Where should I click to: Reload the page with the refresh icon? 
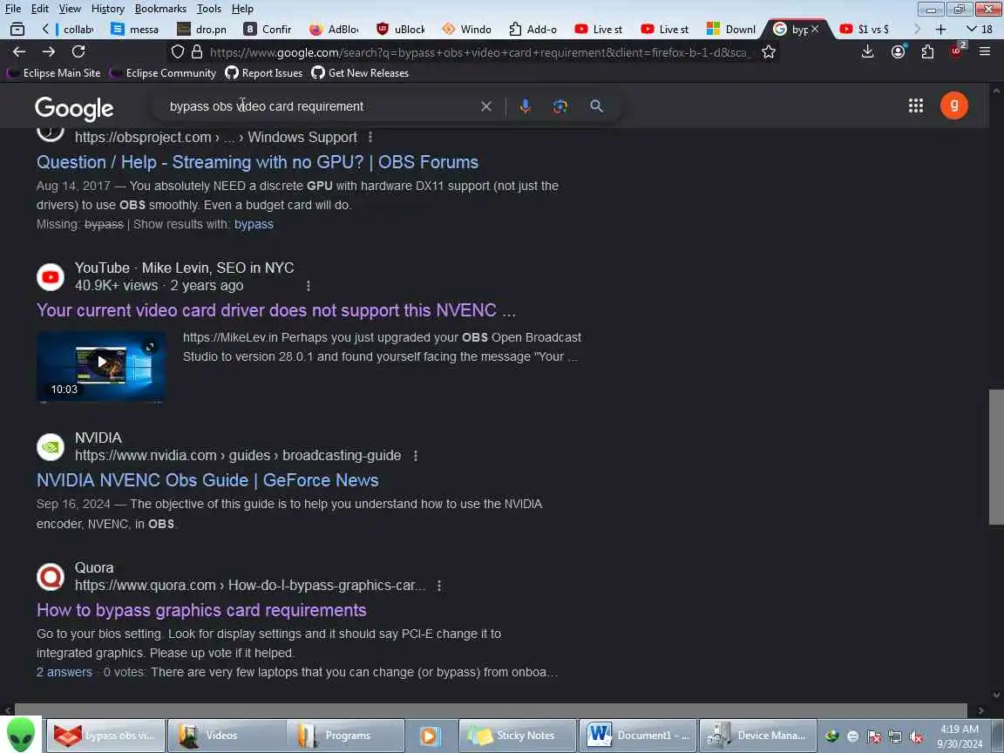78,52
